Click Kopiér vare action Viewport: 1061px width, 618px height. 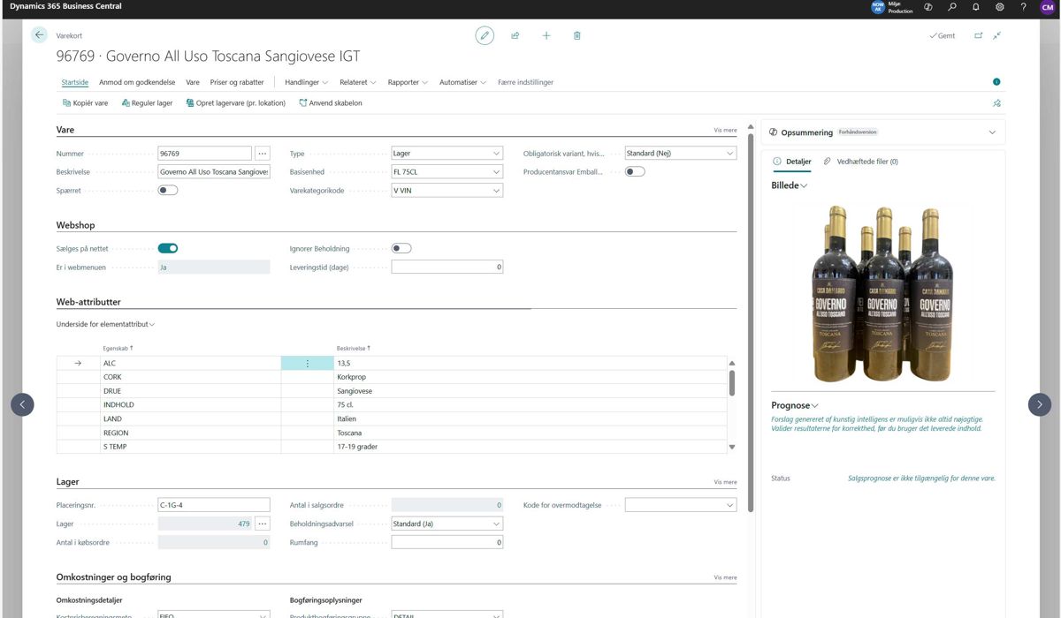click(86, 103)
